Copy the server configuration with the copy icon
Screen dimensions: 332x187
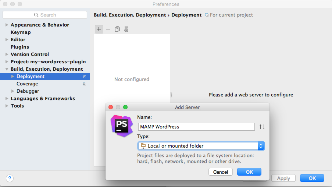117,29
